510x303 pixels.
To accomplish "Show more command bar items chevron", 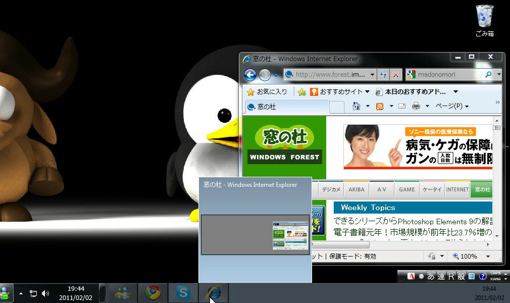I will click(497, 102).
